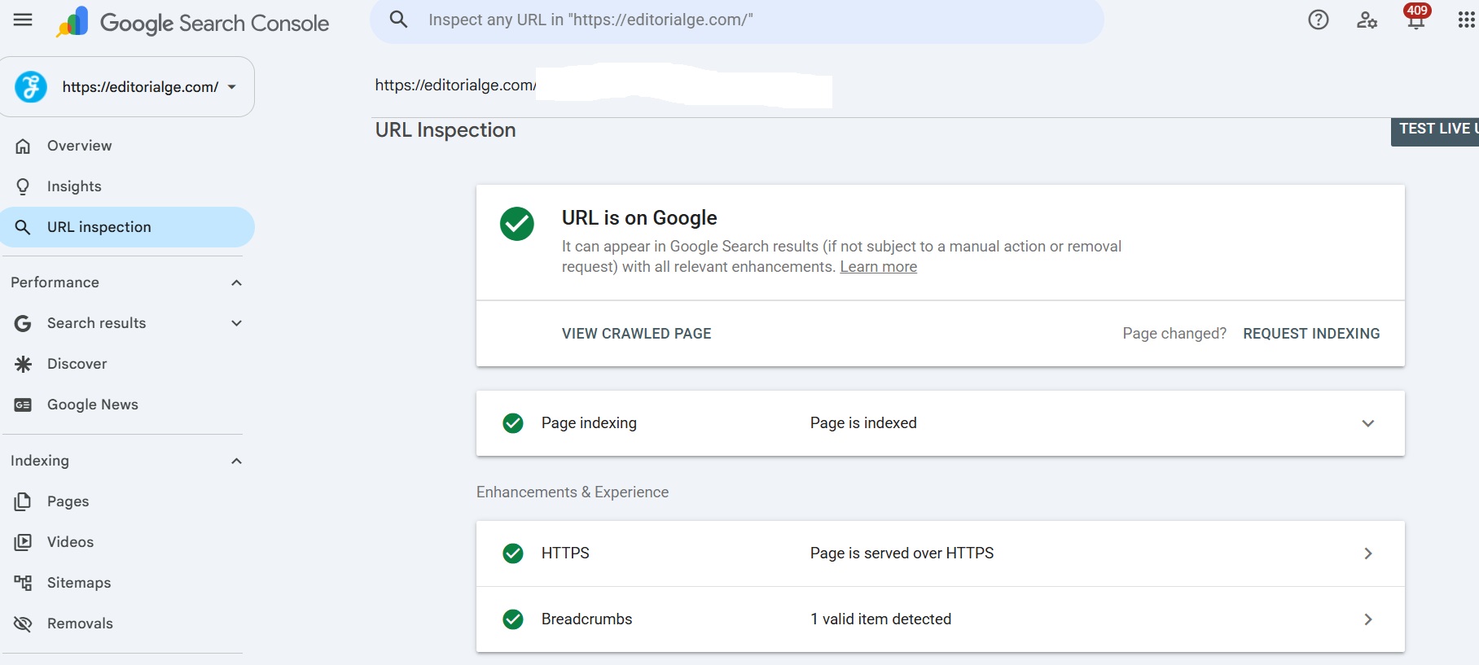Open the property selector dropdown arrow

point(232,87)
